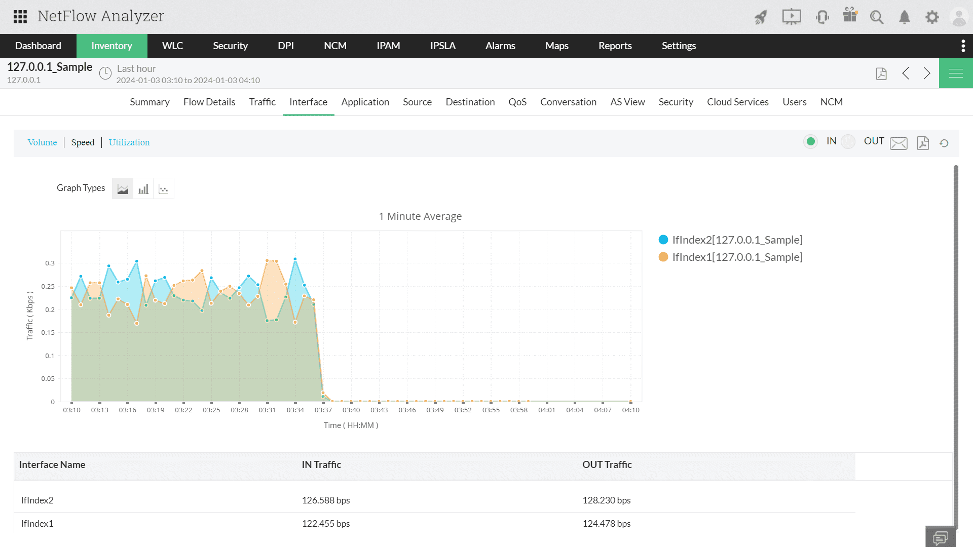This screenshot has width=973, height=547.
Task: Open the app launcher grid icon
Action: (20, 17)
